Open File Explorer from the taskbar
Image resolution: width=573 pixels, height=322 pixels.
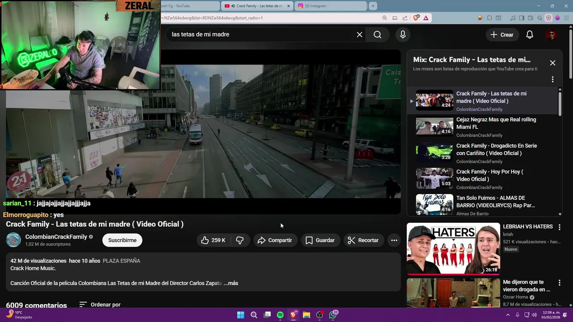click(306, 315)
